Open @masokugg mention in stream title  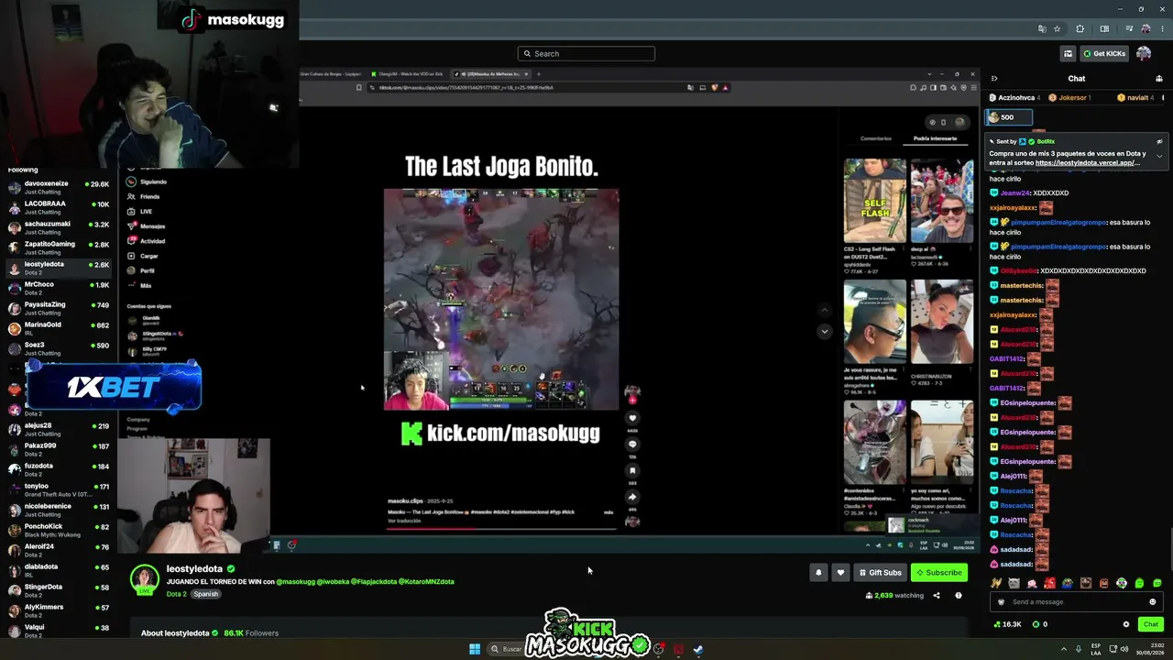coord(295,581)
